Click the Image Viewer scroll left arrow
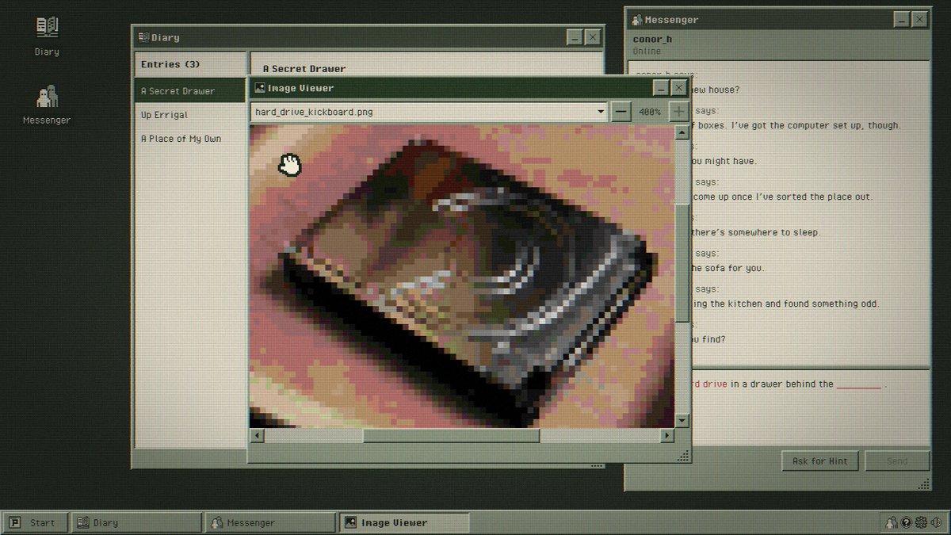The image size is (951, 535). coord(257,436)
